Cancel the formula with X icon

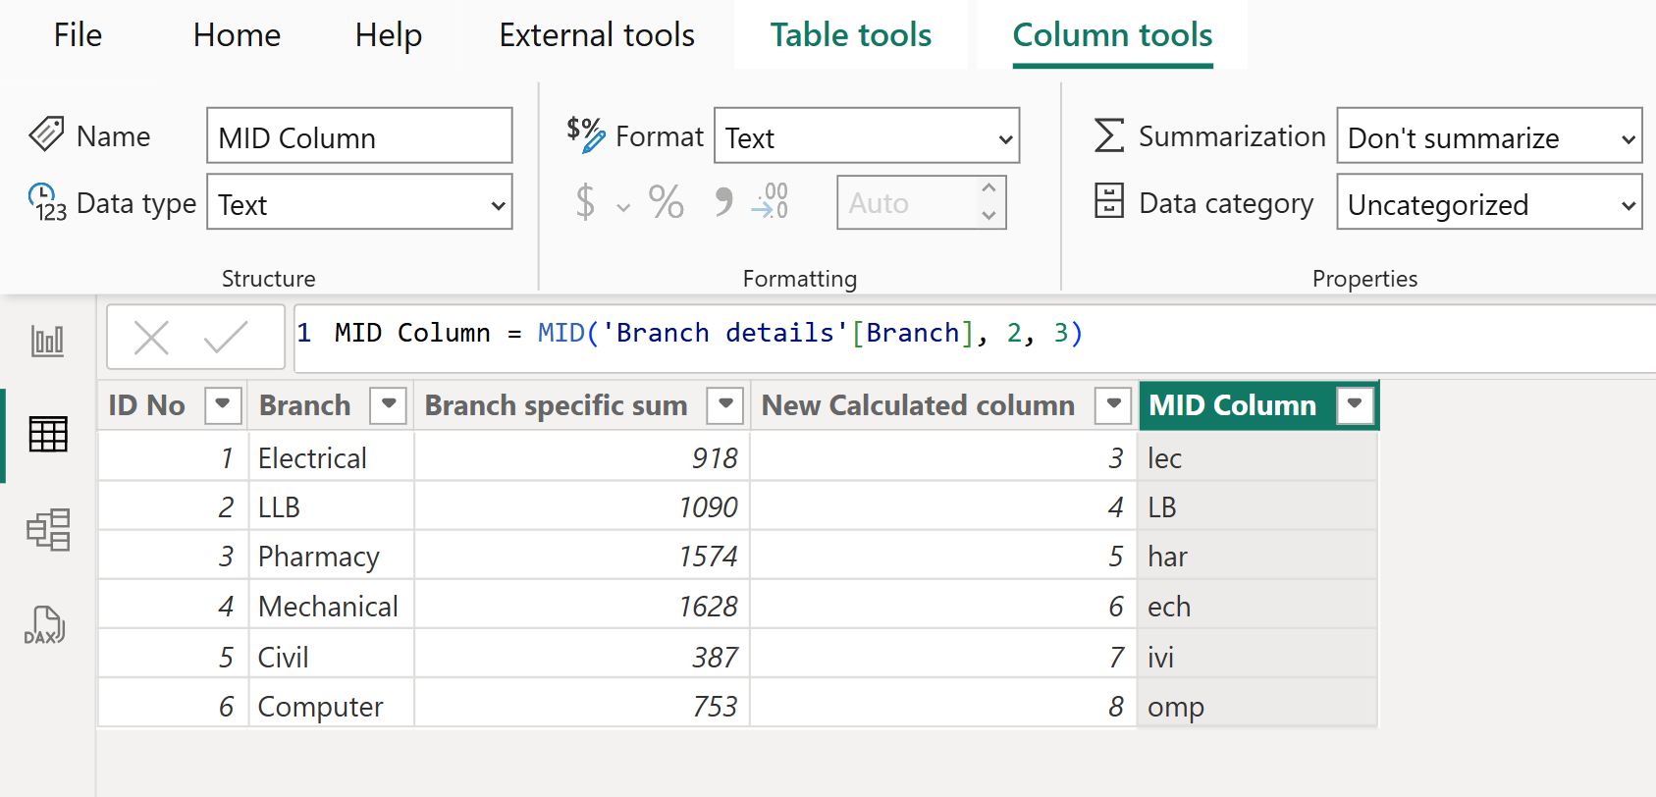coord(151,338)
